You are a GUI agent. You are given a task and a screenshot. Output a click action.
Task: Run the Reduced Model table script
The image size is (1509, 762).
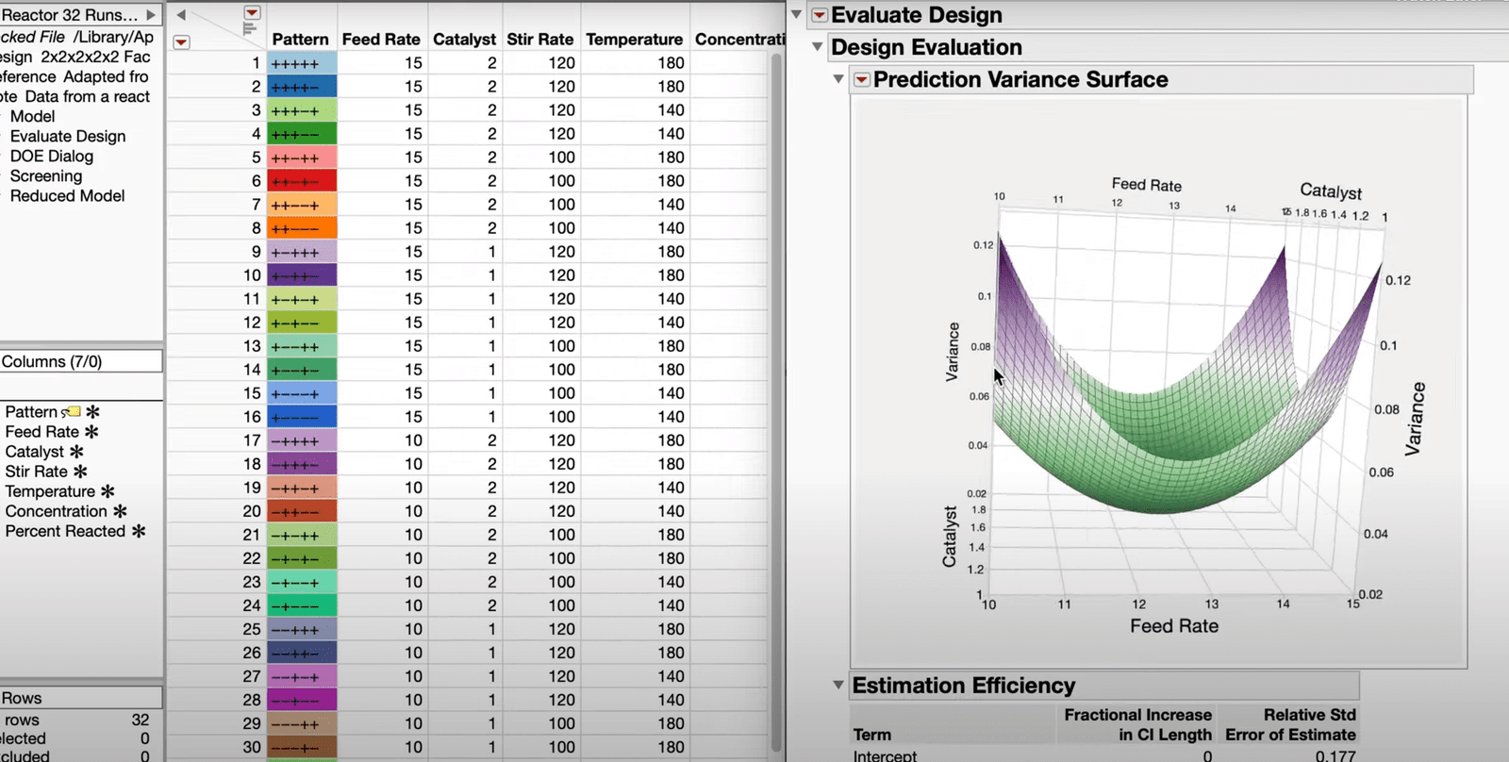(x=67, y=195)
